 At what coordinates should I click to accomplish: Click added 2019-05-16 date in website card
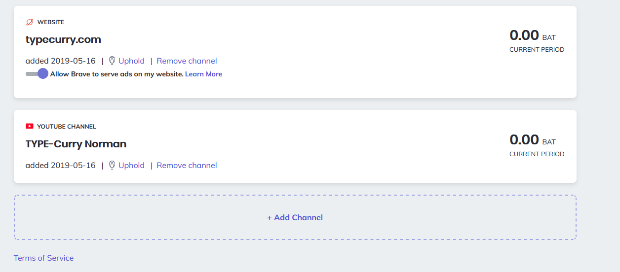[61, 61]
